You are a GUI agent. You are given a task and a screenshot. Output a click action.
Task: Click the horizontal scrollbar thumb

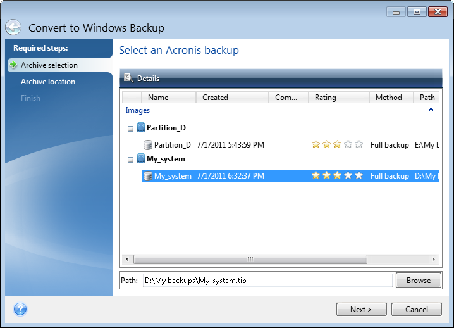point(250,259)
